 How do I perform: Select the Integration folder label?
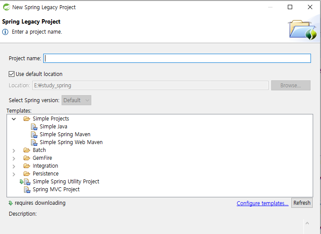[45, 165]
